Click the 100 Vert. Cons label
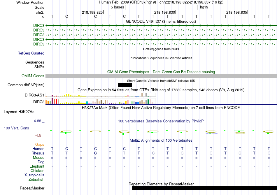 tap(16, 128)
